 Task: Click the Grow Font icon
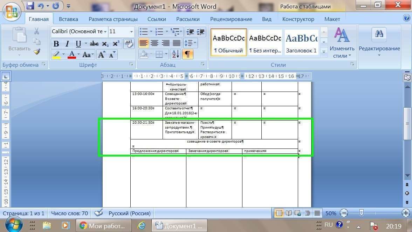tap(102, 55)
